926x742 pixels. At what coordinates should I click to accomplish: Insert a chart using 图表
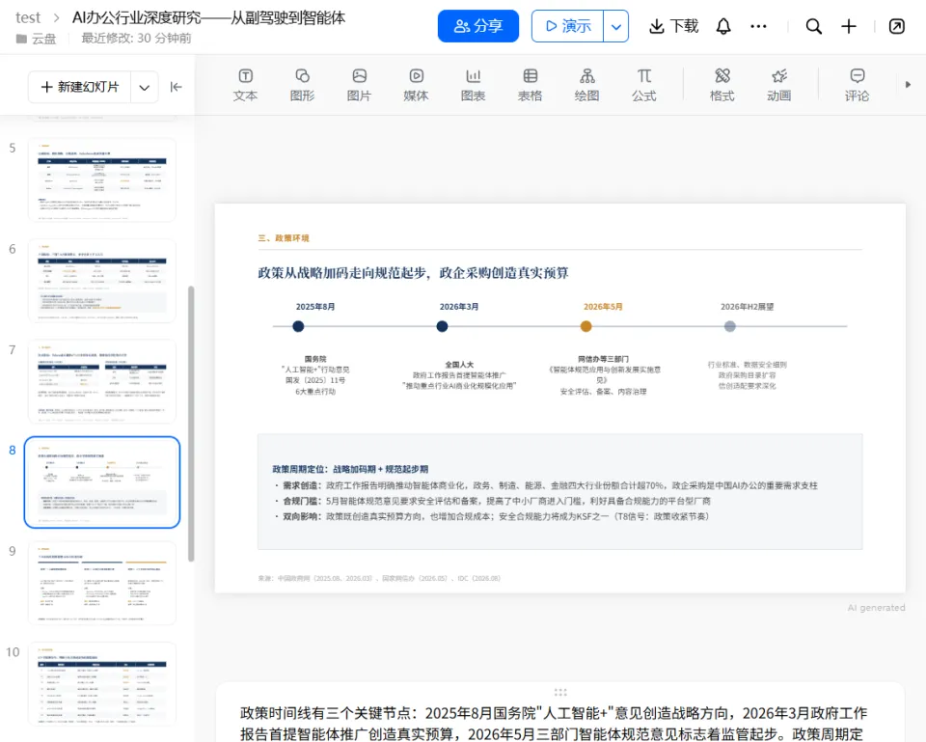point(473,86)
